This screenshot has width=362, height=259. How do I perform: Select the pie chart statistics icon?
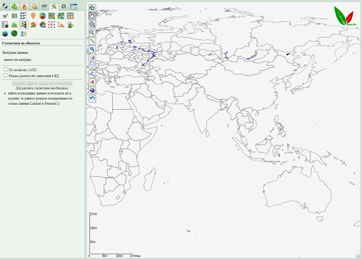[42, 16]
